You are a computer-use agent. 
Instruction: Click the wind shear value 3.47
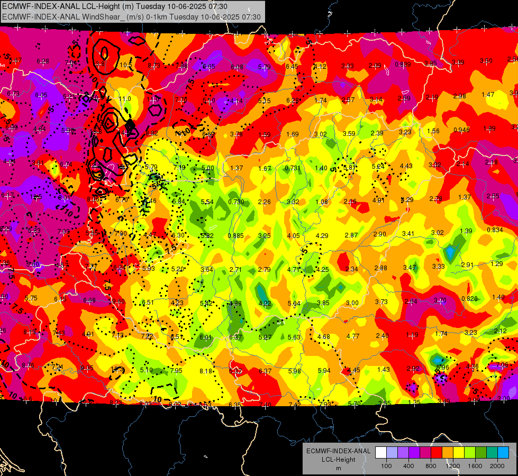tap(410, 267)
